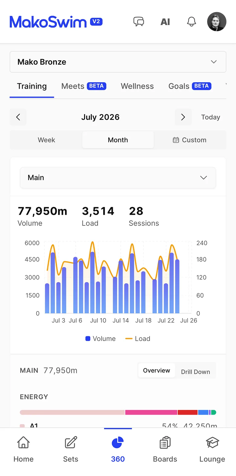Viewport: 236px width, 476px height.
Task: Toggle the Volume legend item
Action: [100, 339]
